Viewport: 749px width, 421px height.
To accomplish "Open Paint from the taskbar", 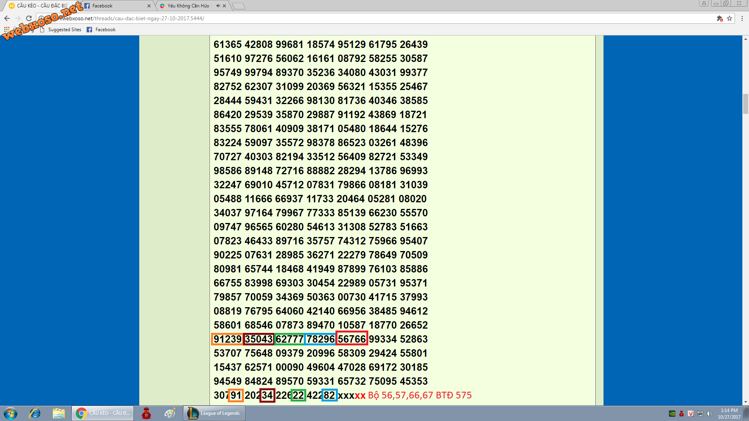I will (170, 413).
